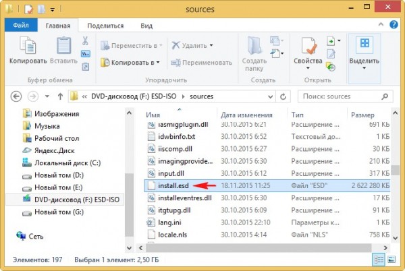
Task: Click the file list vertical scrollbar thumb
Action: coord(396,170)
